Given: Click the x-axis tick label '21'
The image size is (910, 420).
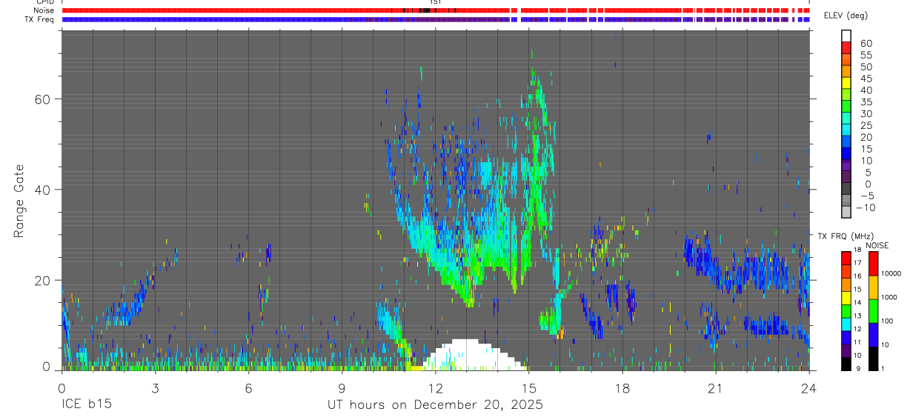Looking at the screenshot, I should point(715,388).
